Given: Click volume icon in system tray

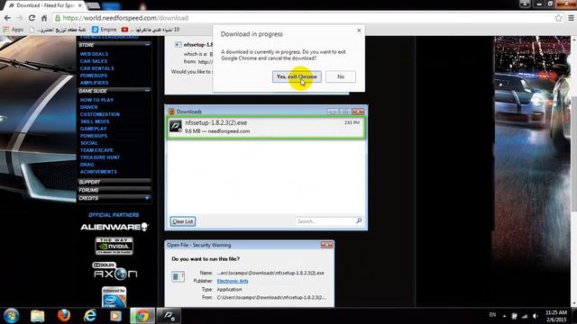Looking at the screenshot, I should pyautogui.click(x=536, y=316).
